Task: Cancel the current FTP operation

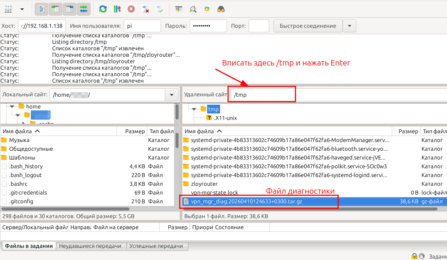Action: [x=132, y=9]
